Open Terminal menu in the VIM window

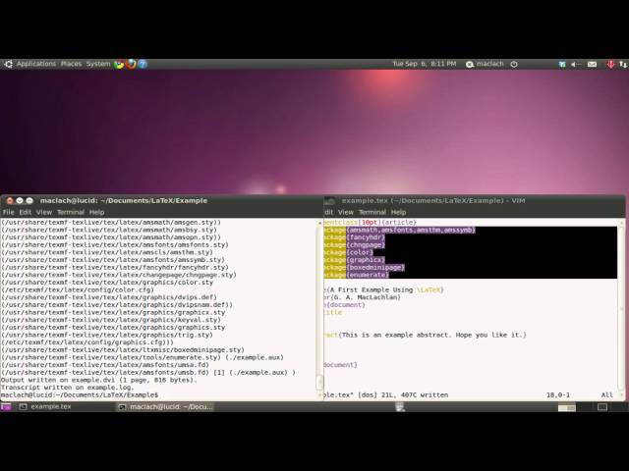tap(372, 212)
